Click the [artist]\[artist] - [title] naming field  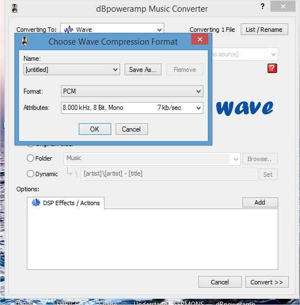[x=169, y=174]
